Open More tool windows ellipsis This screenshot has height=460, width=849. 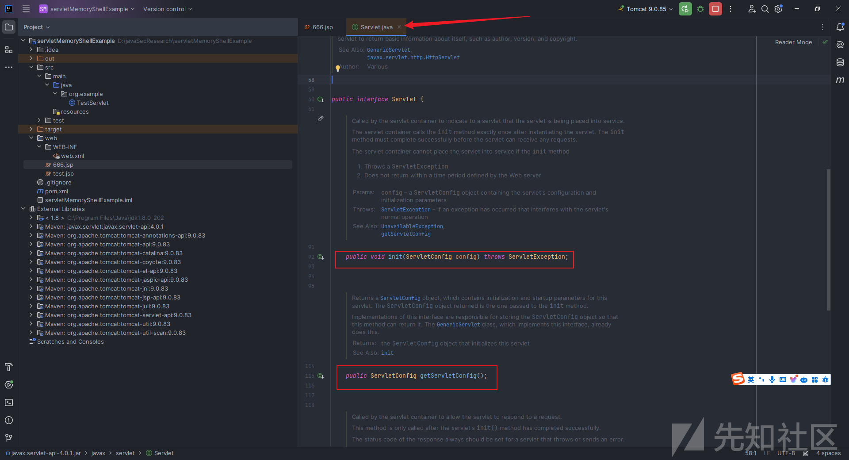[x=9, y=67]
